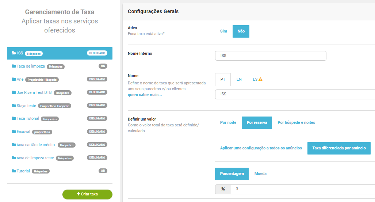This screenshot has height=202, width=375.
Task: Select Moeda as value type
Action: [260, 174]
